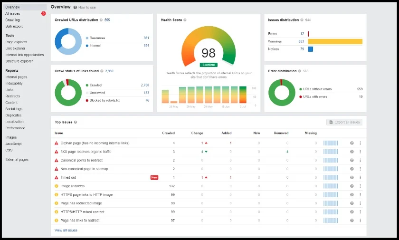The width and height of the screenshot is (399, 240).
Task: Click the Orphan page issue name
Action: pos(95,143)
